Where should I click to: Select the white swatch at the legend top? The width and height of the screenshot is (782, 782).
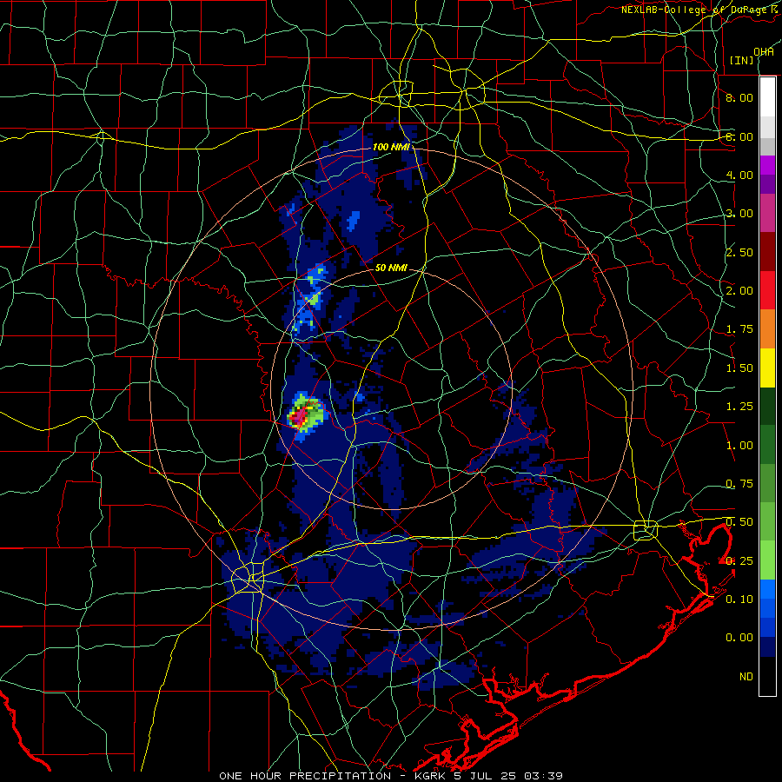click(767, 96)
